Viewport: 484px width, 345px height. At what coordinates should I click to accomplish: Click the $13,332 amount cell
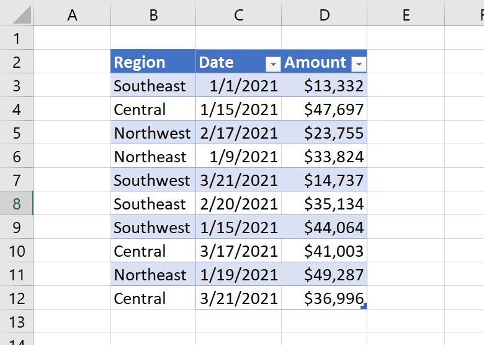point(324,86)
